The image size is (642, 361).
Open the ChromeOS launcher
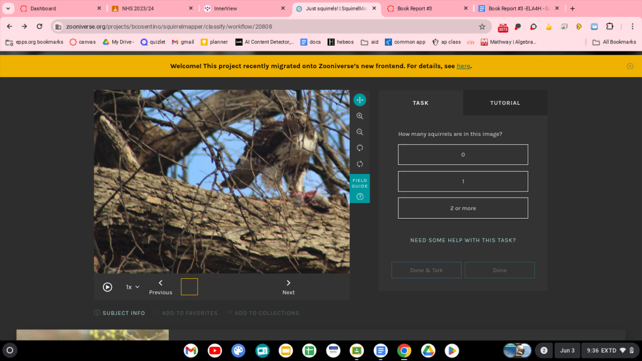(x=10, y=350)
